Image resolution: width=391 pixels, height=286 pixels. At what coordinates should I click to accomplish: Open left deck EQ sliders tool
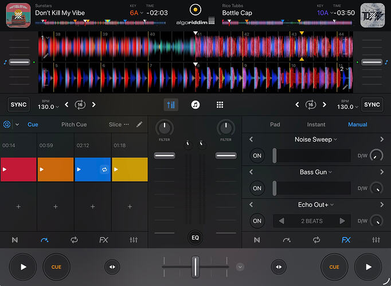(x=134, y=240)
